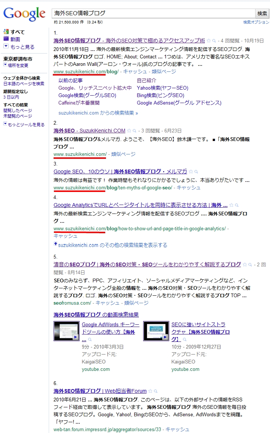Select 日本語のページを検索 option
This screenshot has width=270, height=433.
coord(24,84)
